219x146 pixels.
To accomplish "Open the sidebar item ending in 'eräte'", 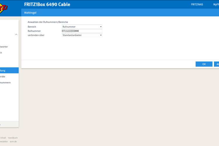I will 3,77.
